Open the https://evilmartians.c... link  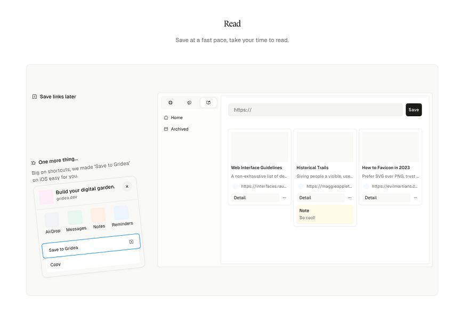tap(394, 186)
